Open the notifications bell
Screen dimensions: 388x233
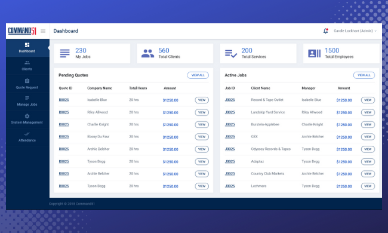[x=326, y=31]
